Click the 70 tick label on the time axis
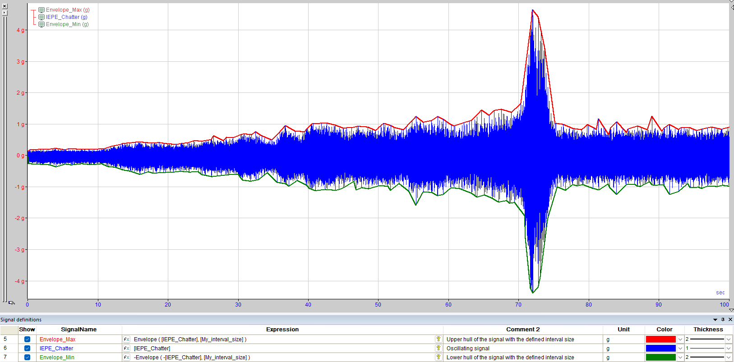 pos(518,305)
